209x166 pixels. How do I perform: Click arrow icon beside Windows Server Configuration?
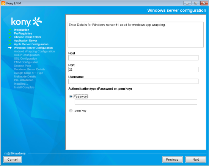10,48
